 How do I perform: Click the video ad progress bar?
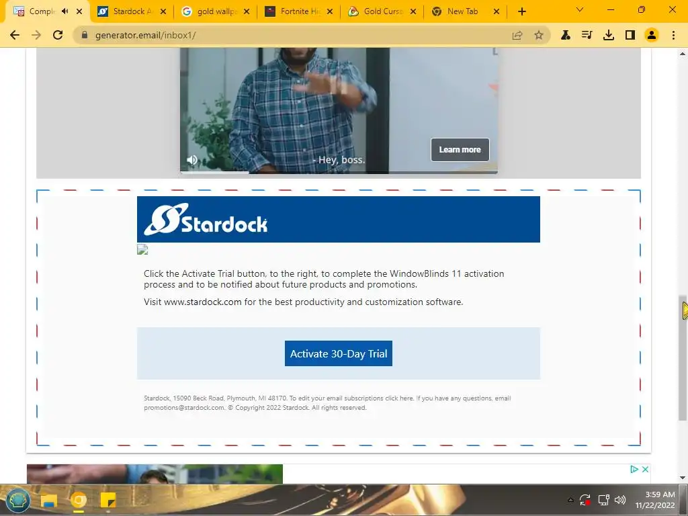click(x=339, y=173)
